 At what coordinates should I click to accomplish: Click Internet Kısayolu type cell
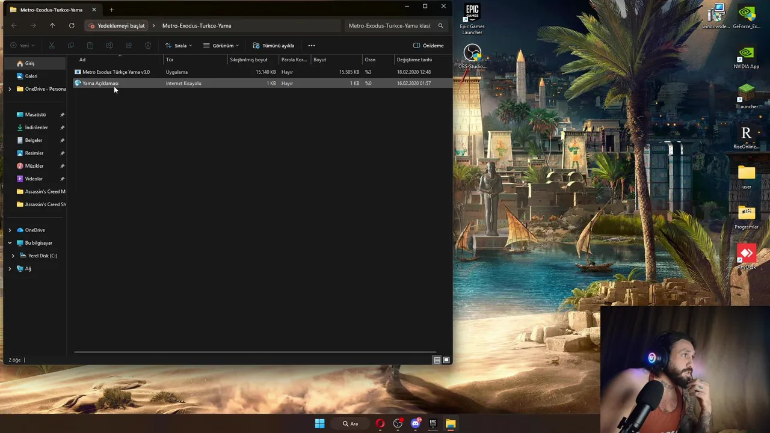(183, 84)
